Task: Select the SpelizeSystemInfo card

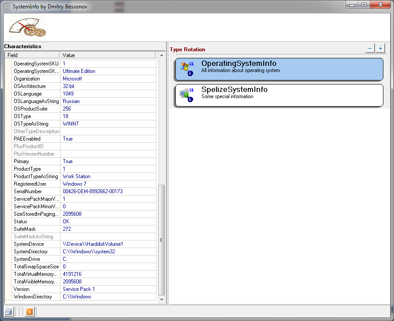Action: click(279, 96)
